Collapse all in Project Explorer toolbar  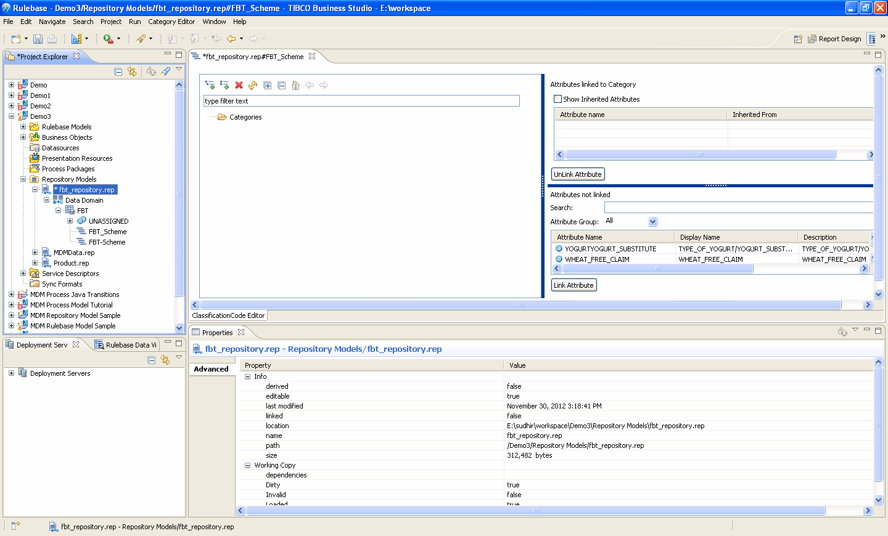(118, 71)
